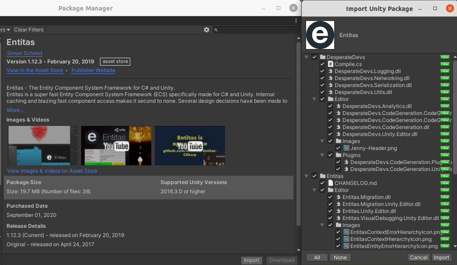
Task: Click the import file list scrollbar
Action: point(455,116)
